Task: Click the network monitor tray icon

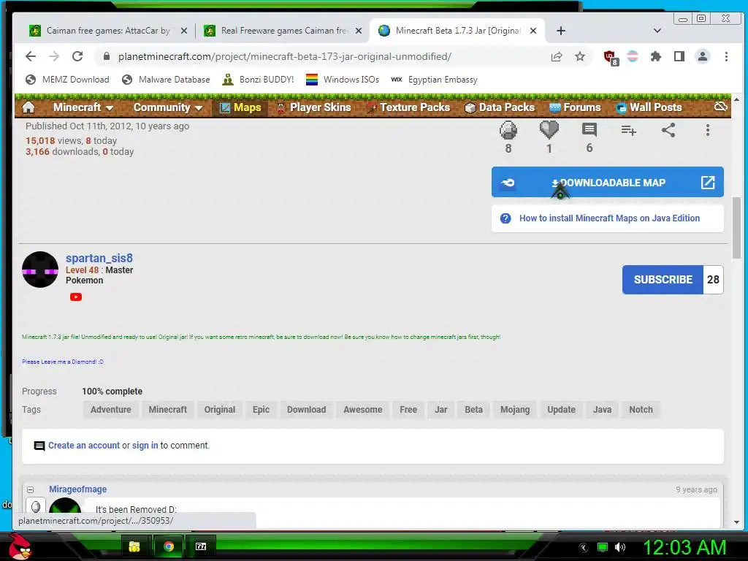Action: [603, 547]
